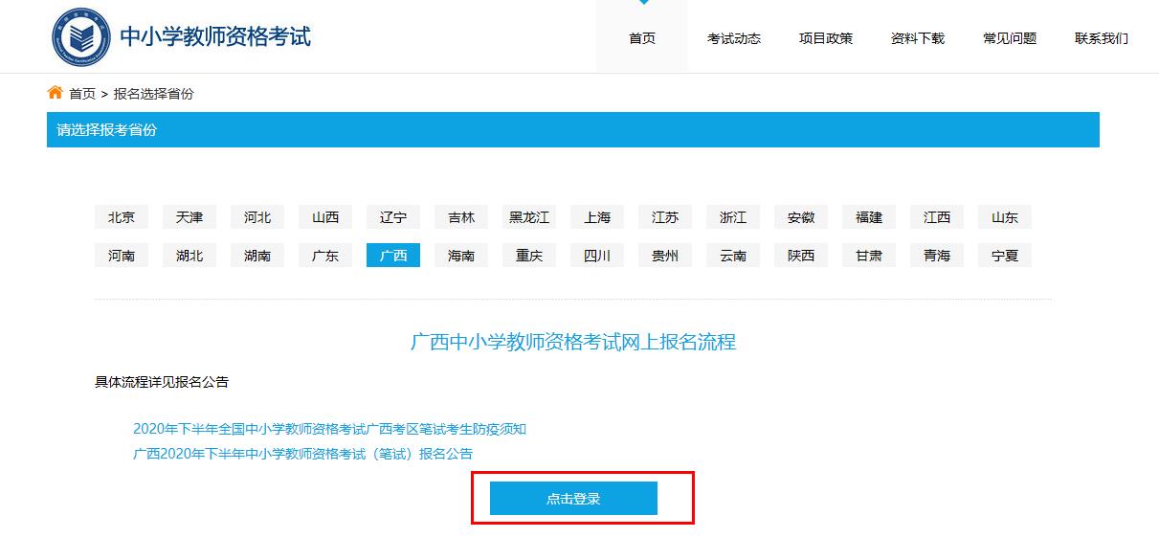Choose 宁夏 province
The image size is (1159, 538).
point(1005,256)
